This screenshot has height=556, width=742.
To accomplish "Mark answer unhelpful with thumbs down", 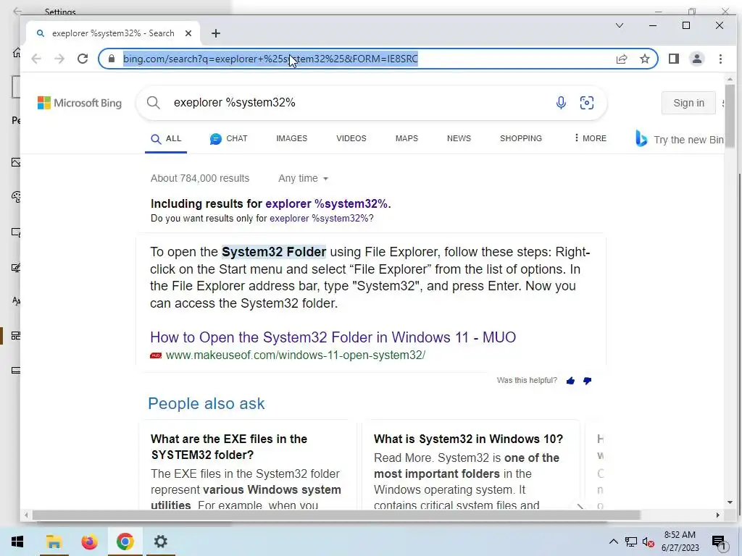I will 587,381.
